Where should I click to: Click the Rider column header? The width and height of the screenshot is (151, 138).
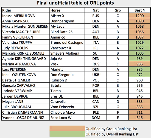26,10
